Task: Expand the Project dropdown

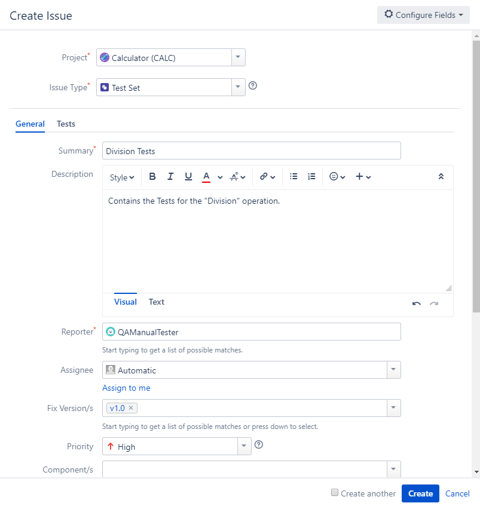Action: [x=239, y=57]
